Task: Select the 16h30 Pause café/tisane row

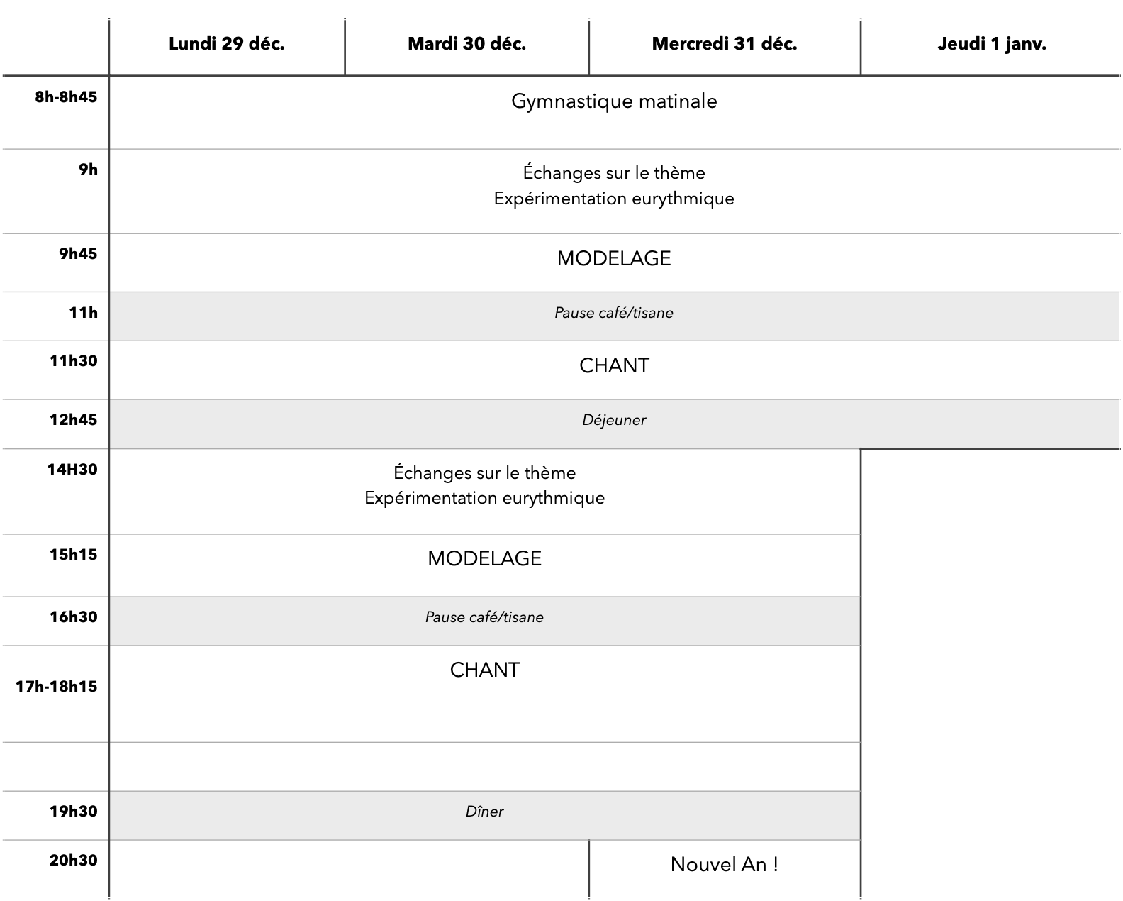Action: tap(484, 617)
